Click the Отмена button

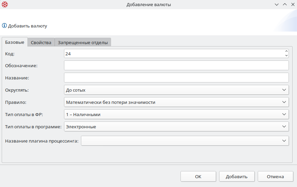pyautogui.click(x=275, y=176)
